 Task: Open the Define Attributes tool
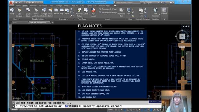click(36, 12)
